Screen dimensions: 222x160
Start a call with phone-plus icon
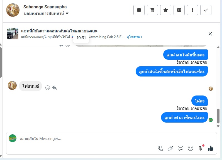[160, 148]
